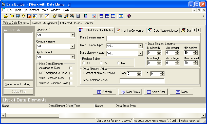
Task: Click in the Data Element name field
Action: [153, 38]
